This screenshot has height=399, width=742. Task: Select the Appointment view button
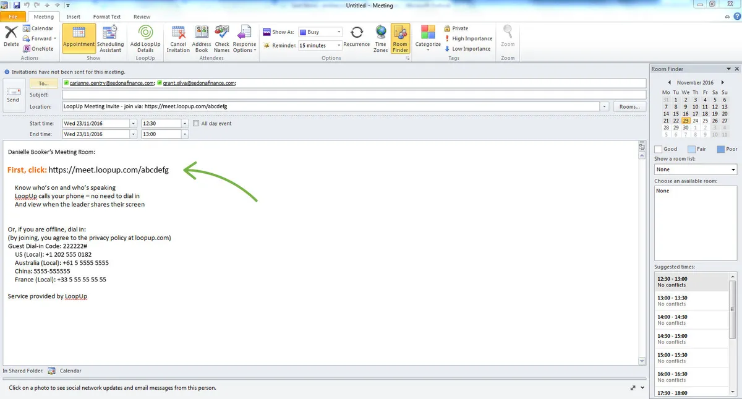click(x=79, y=37)
